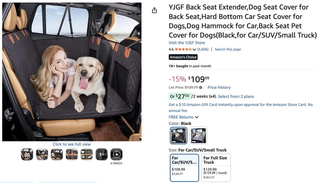View the second product image thumbnail
Viewport: 317px width, 183px height.
(42, 154)
